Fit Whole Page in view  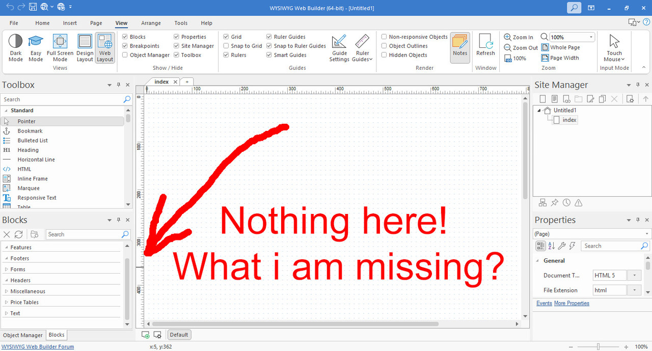560,47
